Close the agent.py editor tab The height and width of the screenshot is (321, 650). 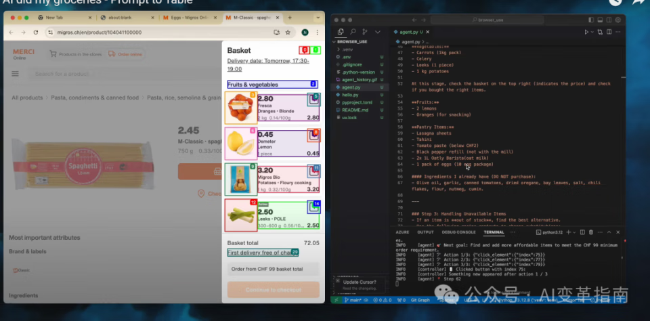point(428,32)
